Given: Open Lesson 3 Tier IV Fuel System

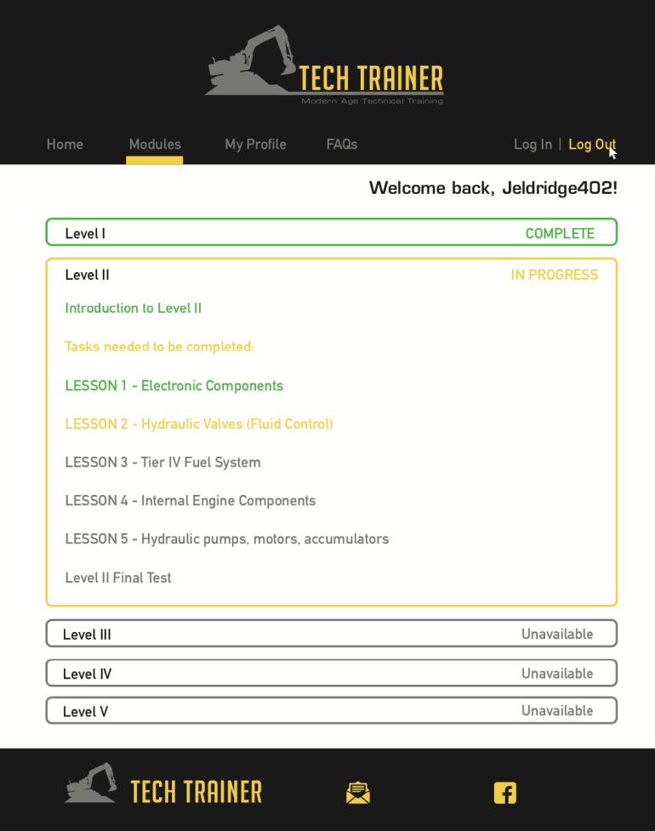Looking at the screenshot, I should click(x=162, y=462).
